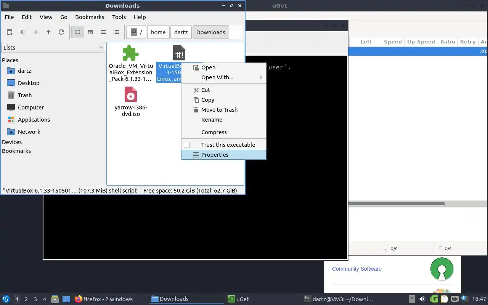488x305 pixels.
Task: Click the 'Downloads' path button
Action: coord(211,32)
